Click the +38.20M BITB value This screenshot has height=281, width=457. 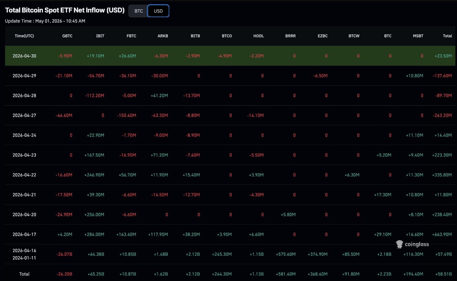191,234
